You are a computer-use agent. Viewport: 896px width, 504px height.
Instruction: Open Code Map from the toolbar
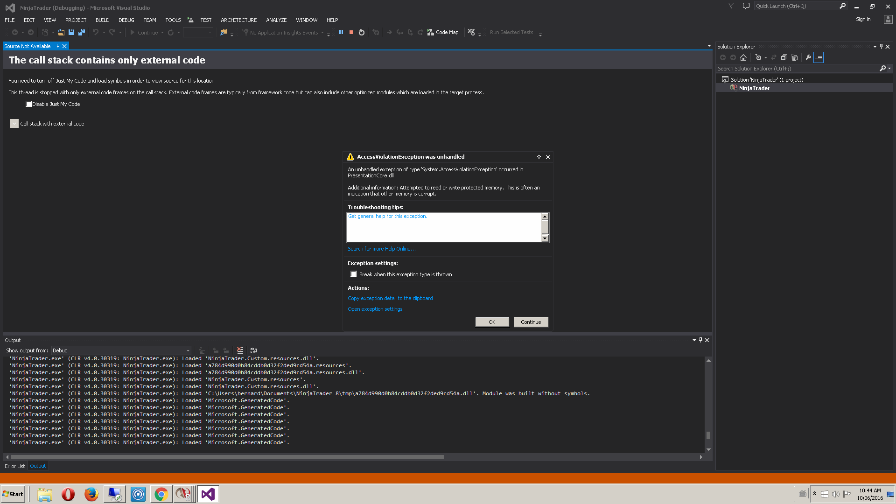click(443, 32)
